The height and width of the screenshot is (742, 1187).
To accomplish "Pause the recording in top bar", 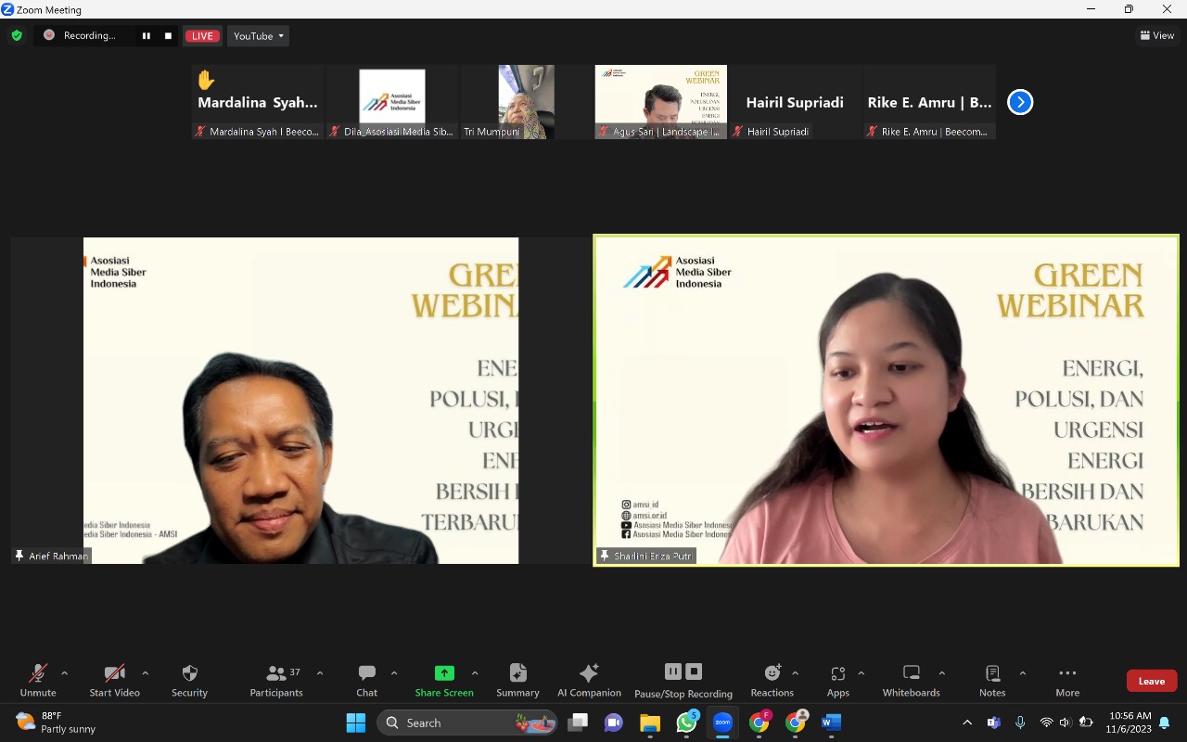I will coord(147,36).
